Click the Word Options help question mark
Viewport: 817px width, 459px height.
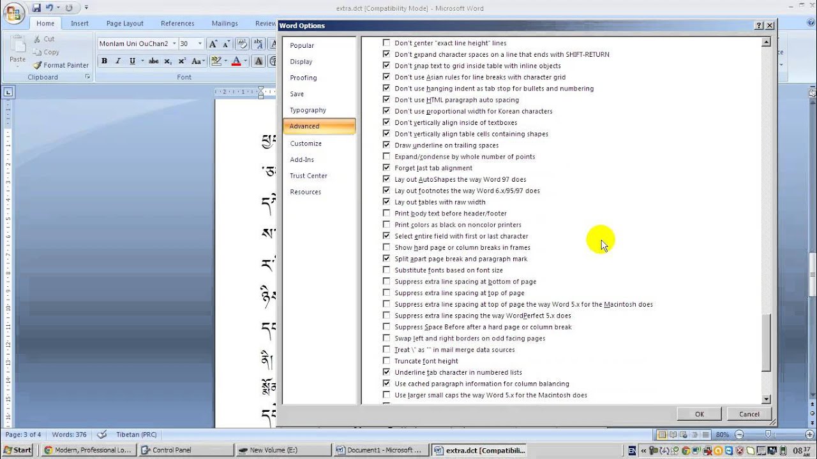[x=759, y=25]
